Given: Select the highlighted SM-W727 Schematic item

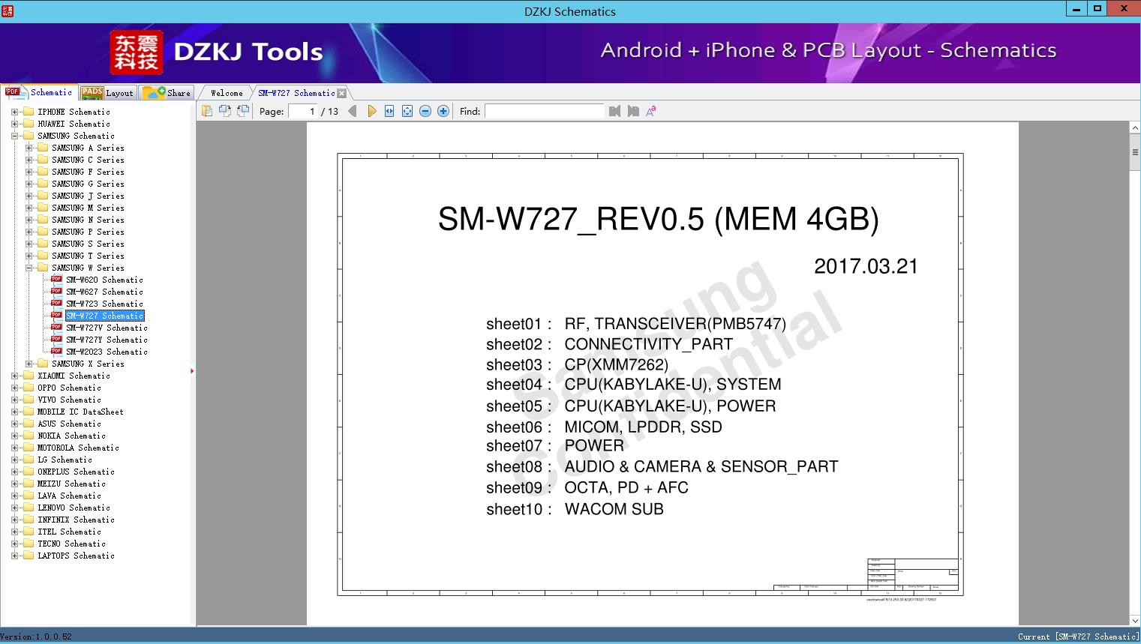Looking at the screenshot, I should point(104,316).
